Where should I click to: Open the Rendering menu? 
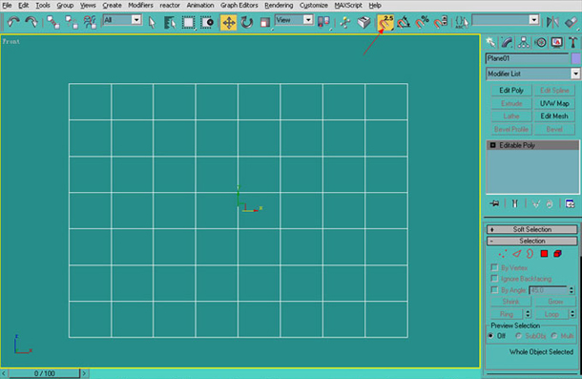pyautogui.click(x=279, y=5)
